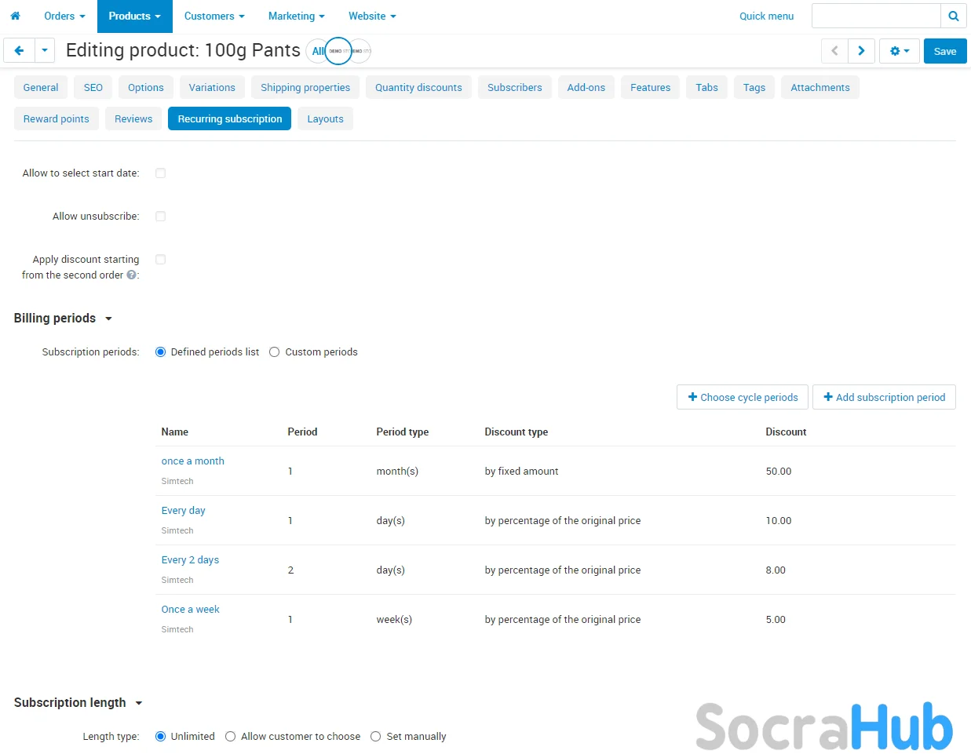This screenshot has width=971, height=754.
Task: Enable Allow to select start date checkbox
Action: (160, 173)
